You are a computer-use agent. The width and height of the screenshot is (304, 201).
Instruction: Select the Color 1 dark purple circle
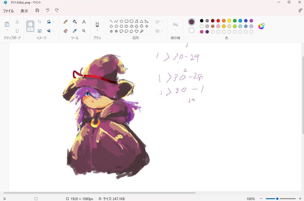point(191,22)
